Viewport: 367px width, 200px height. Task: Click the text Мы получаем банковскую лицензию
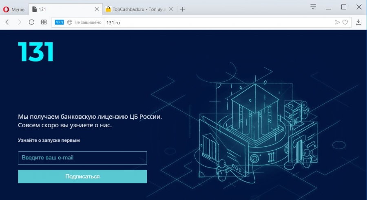pyautogui.click(x=73, y=116)
